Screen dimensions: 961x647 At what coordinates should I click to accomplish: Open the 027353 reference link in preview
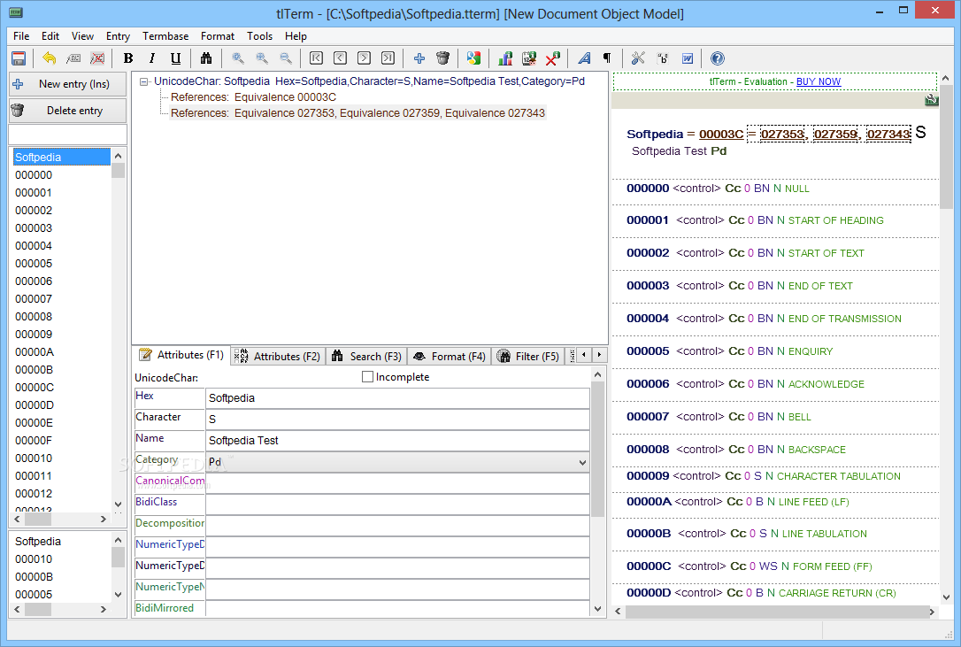(782, 135)
